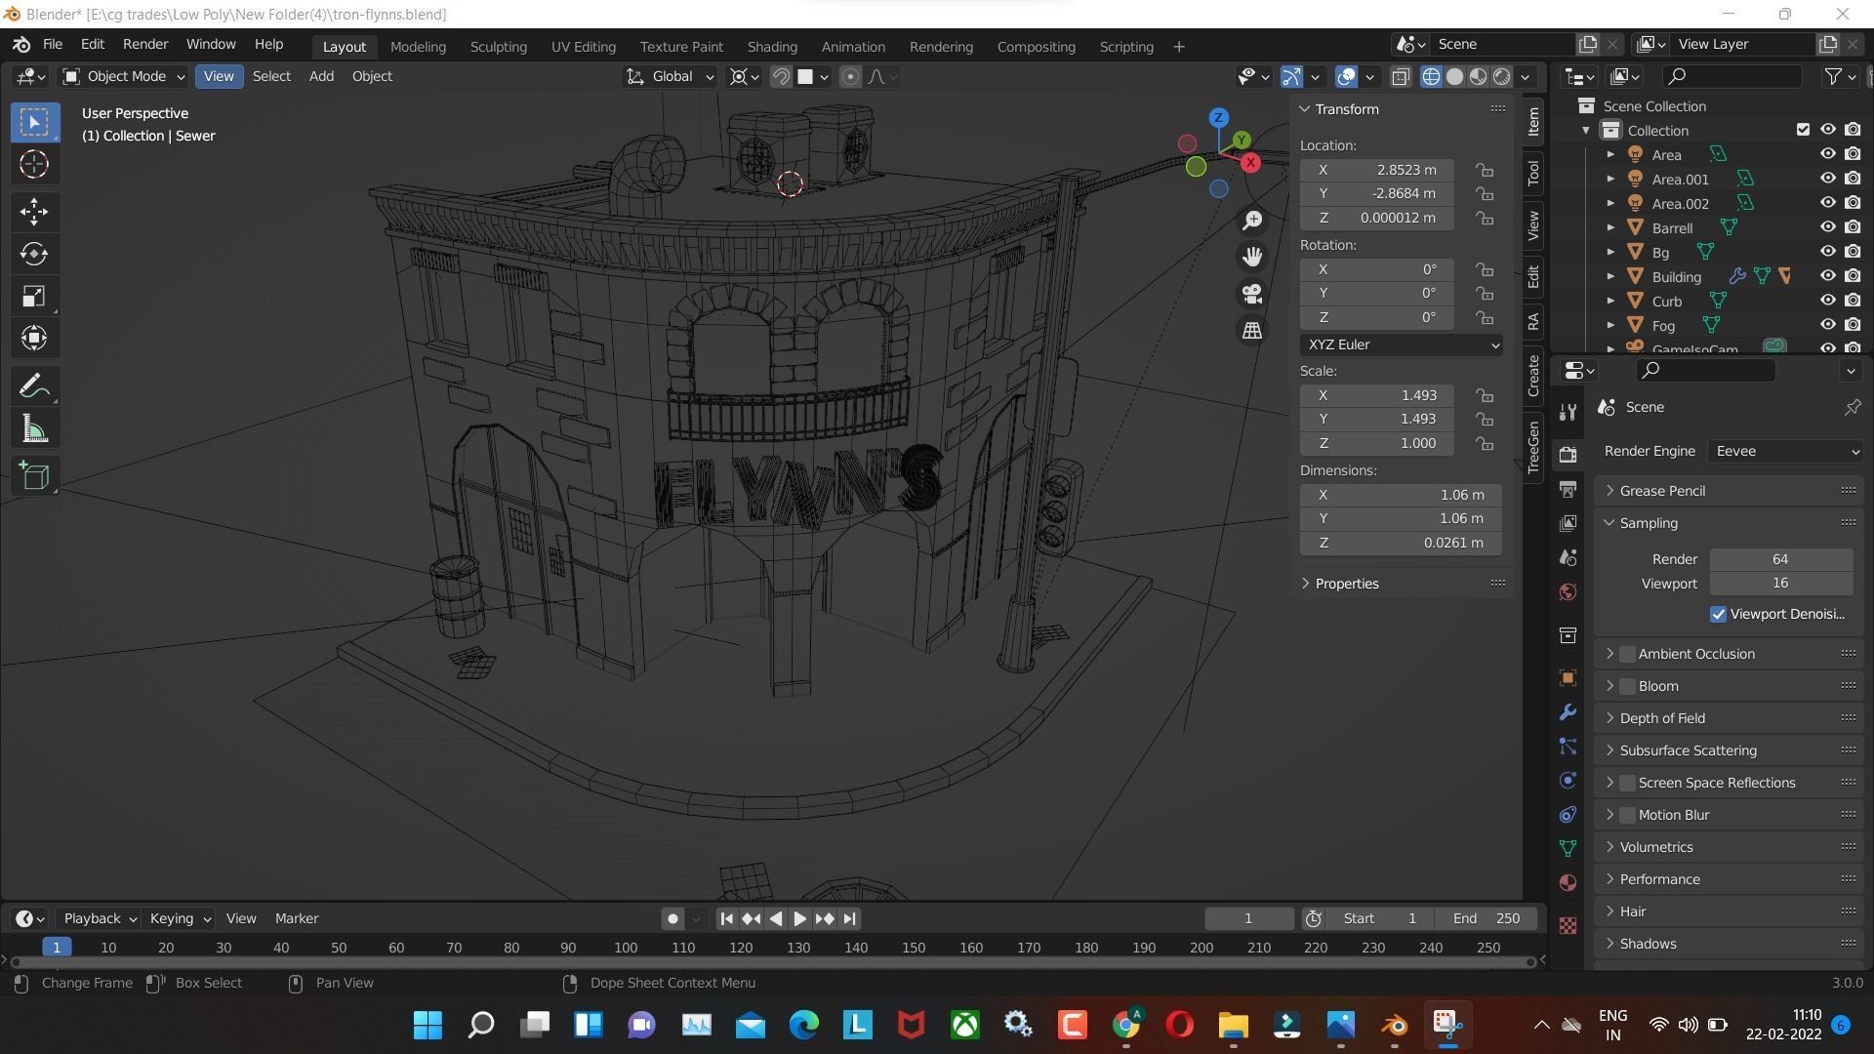Switch to rendered viewport shading
Screen dimensions: 1874x1054
pos(1502,76)
